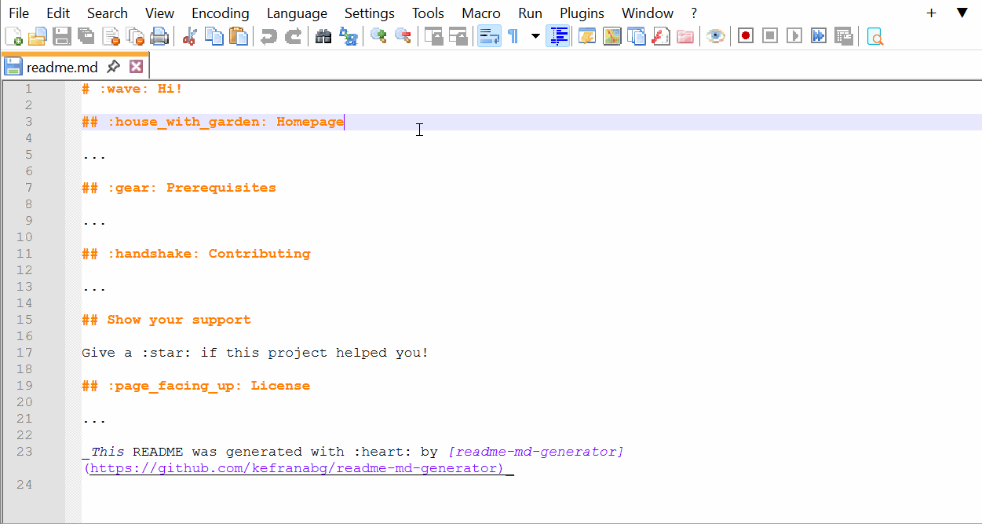
Task: Print the document with the printer icon
Action: point(159,35)
